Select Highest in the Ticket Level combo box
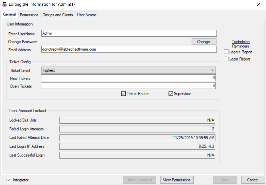This screenshot has width=266, height=185. point(128,70)
